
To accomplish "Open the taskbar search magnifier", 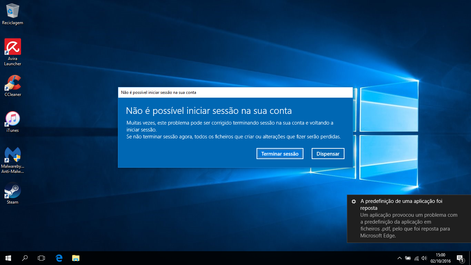I will [x=25, y=258].
